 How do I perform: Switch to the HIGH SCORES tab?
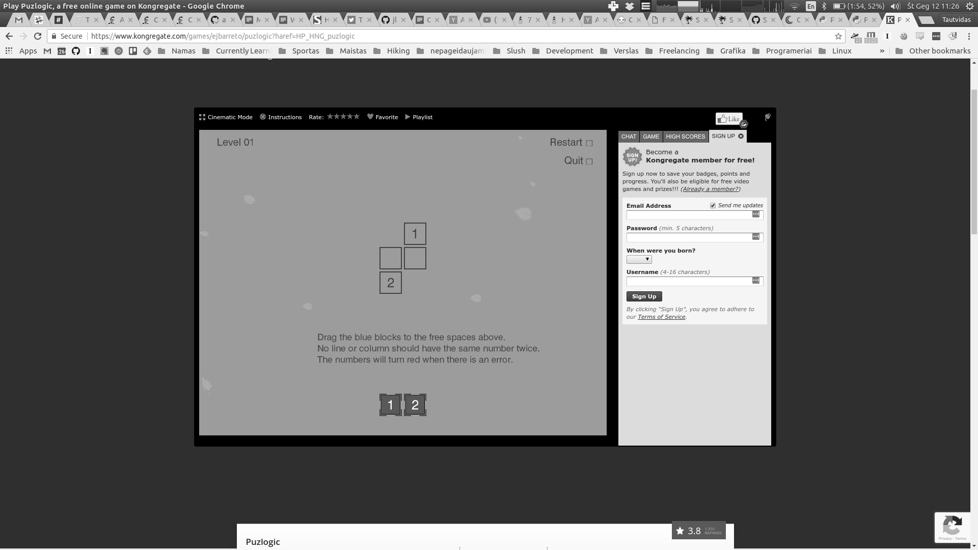pos(685,135)
